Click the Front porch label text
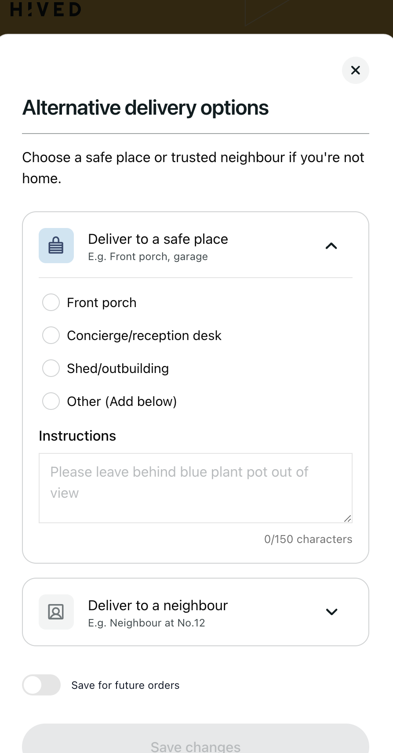393x753 pixels. 102,303
